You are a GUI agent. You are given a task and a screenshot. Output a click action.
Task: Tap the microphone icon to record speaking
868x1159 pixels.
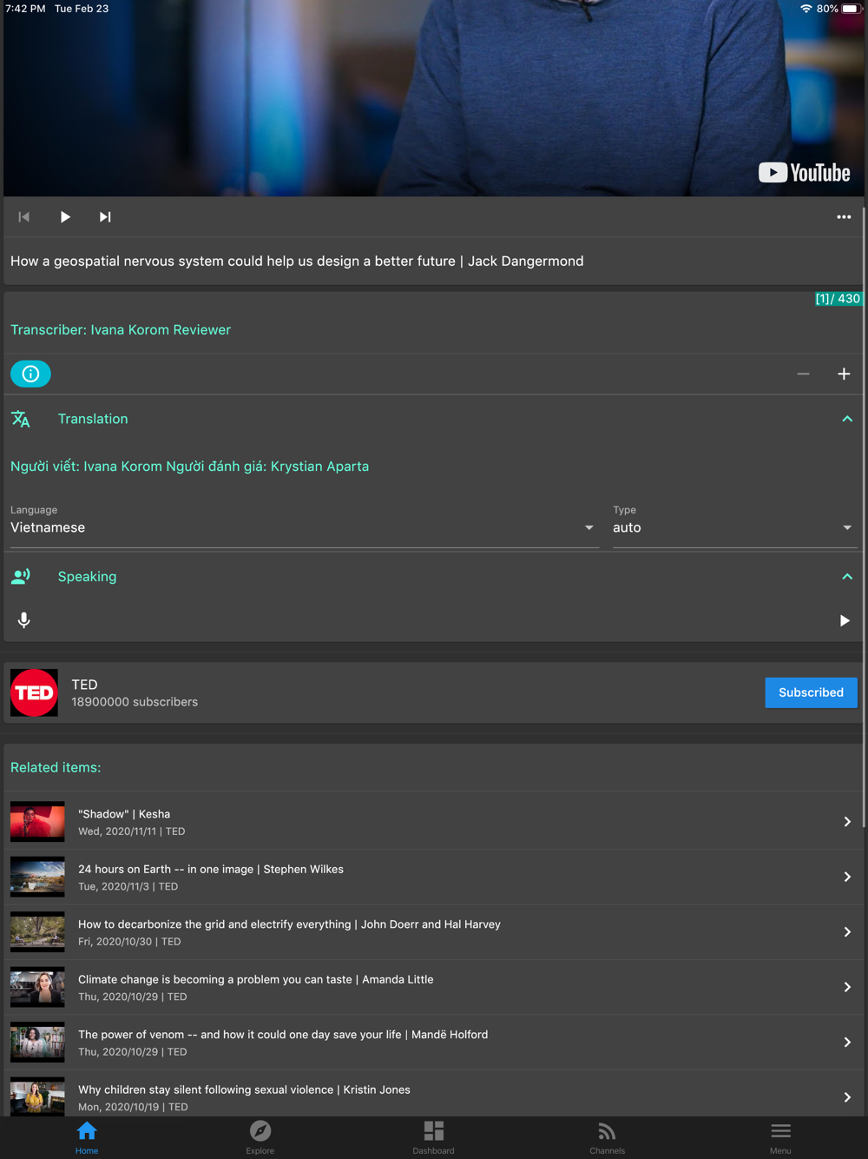click(24, 620)
